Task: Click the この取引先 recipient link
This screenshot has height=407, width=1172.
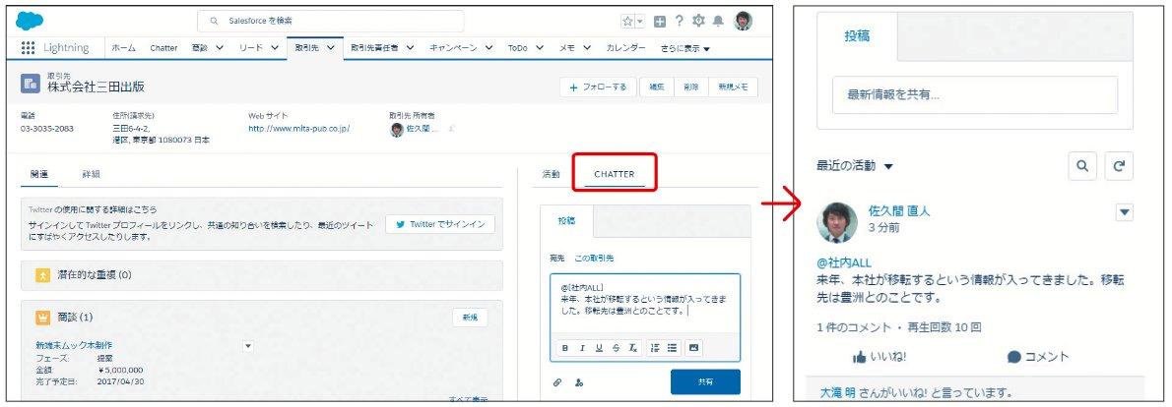Action: pos(594,258)
